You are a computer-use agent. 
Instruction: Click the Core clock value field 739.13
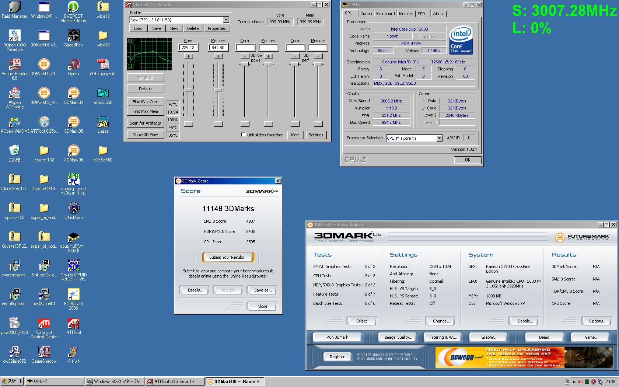pyautogui.click(x=188, y=48)
